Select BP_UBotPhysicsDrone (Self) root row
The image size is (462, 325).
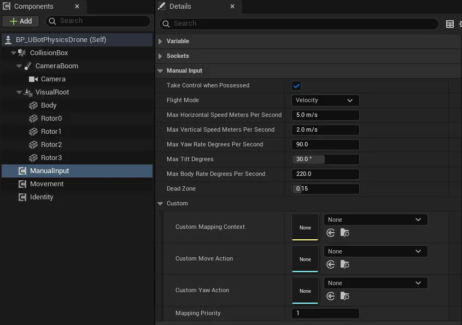point(77,40)
